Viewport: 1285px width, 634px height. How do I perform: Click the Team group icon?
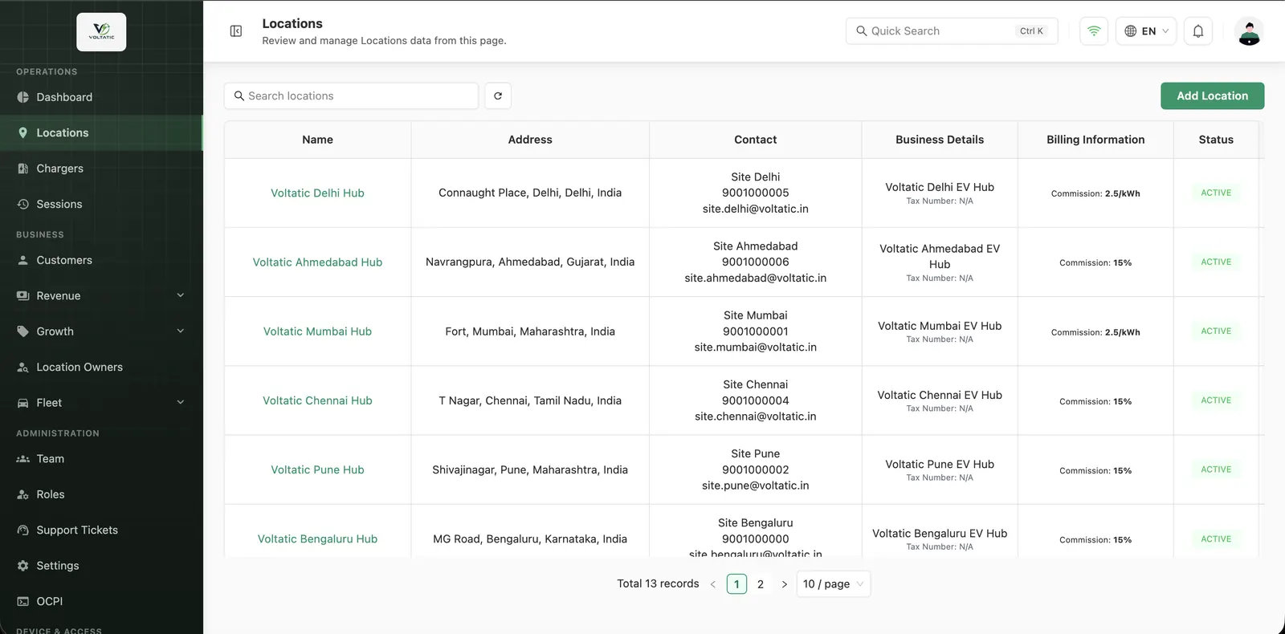pyautogui.click(x=22, y=459)
